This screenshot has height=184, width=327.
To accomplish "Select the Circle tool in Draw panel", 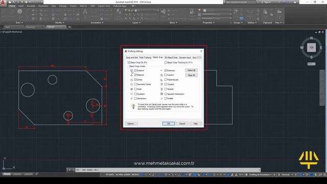I will 20,11.
